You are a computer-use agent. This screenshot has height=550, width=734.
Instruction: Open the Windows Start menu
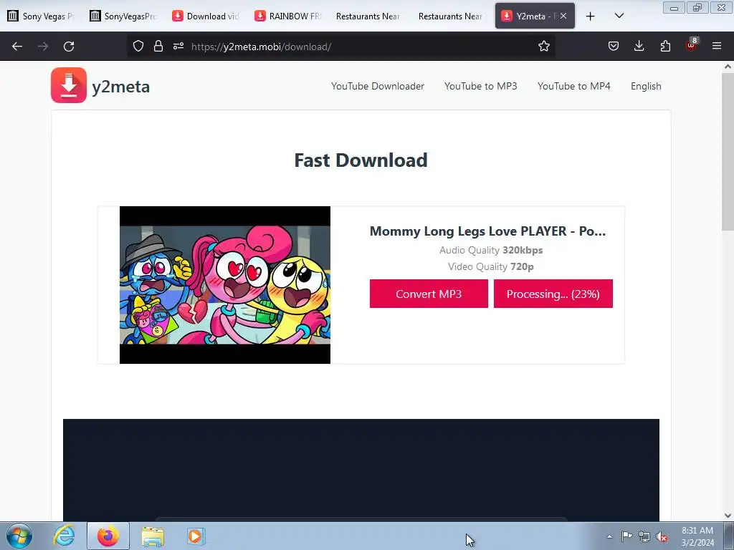click(19, 536)
